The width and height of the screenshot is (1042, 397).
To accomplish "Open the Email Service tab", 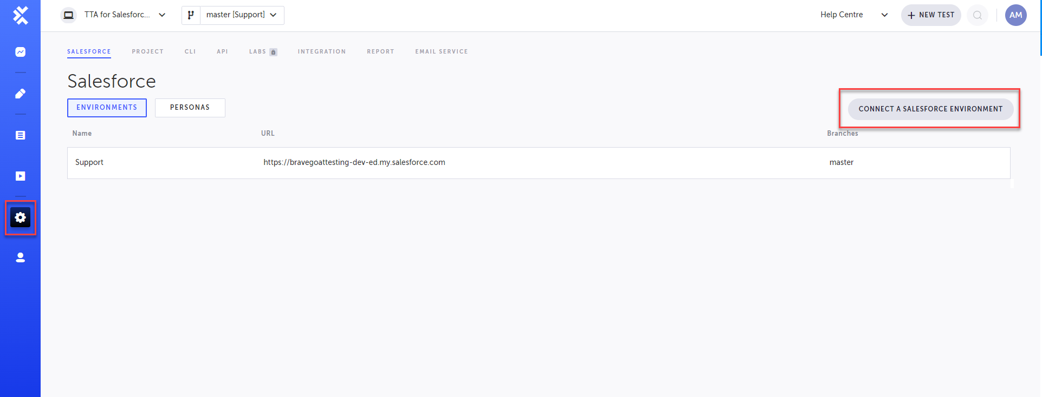I will [442, 51].
